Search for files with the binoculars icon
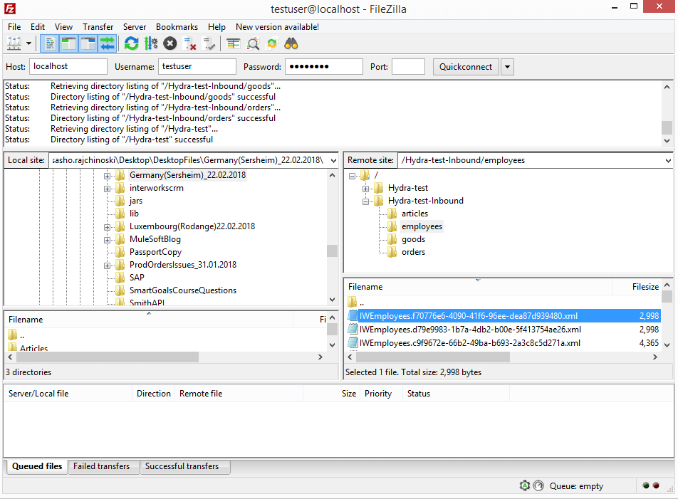This screenshot has width=678, height=499. (291, 43)
